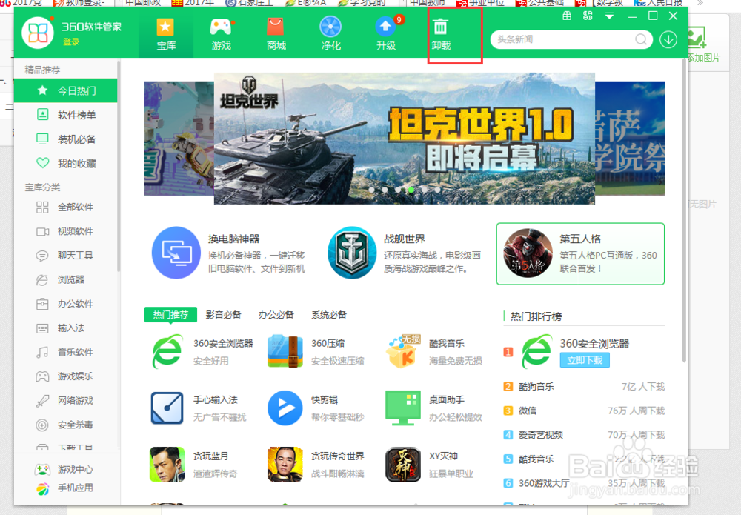Open the download manager arrow icon

point(668,39)
